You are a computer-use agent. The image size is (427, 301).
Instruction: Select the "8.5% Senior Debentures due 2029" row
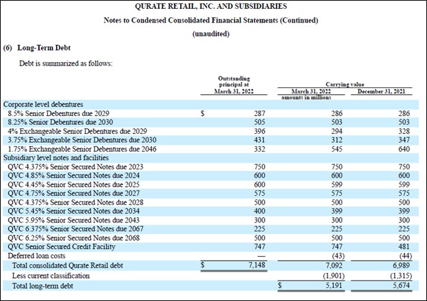[57, 112]
